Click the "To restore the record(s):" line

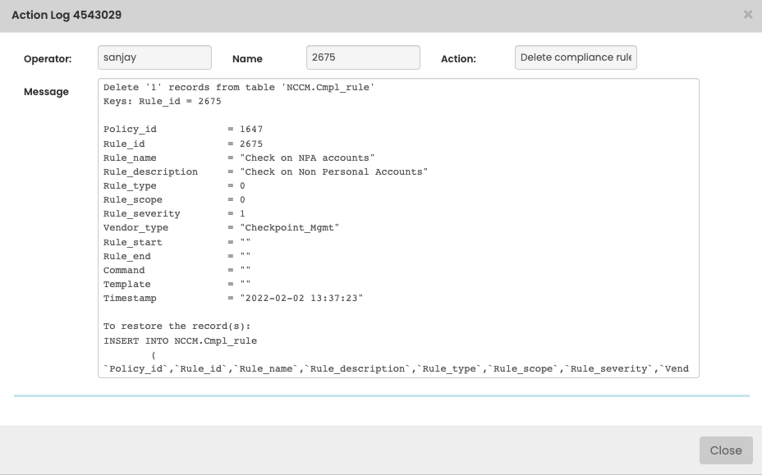(171, 327)
